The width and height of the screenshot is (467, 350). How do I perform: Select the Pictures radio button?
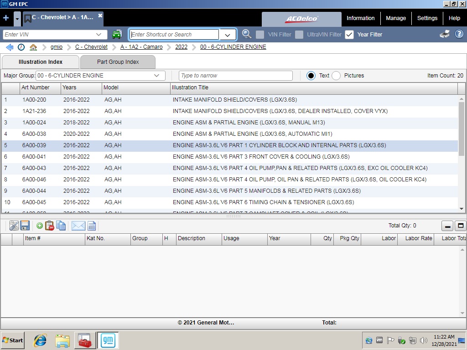(335, 76)
